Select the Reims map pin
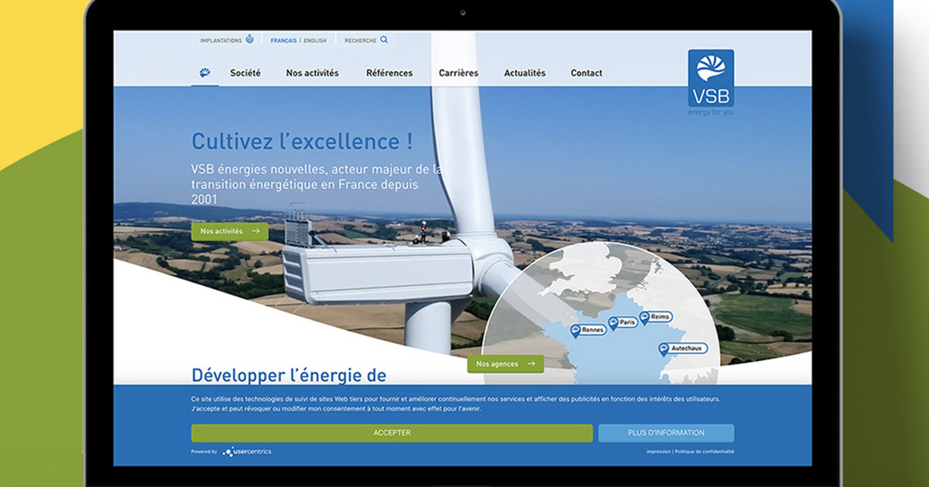This screenshot has height=487, width=929. point(644,318)
